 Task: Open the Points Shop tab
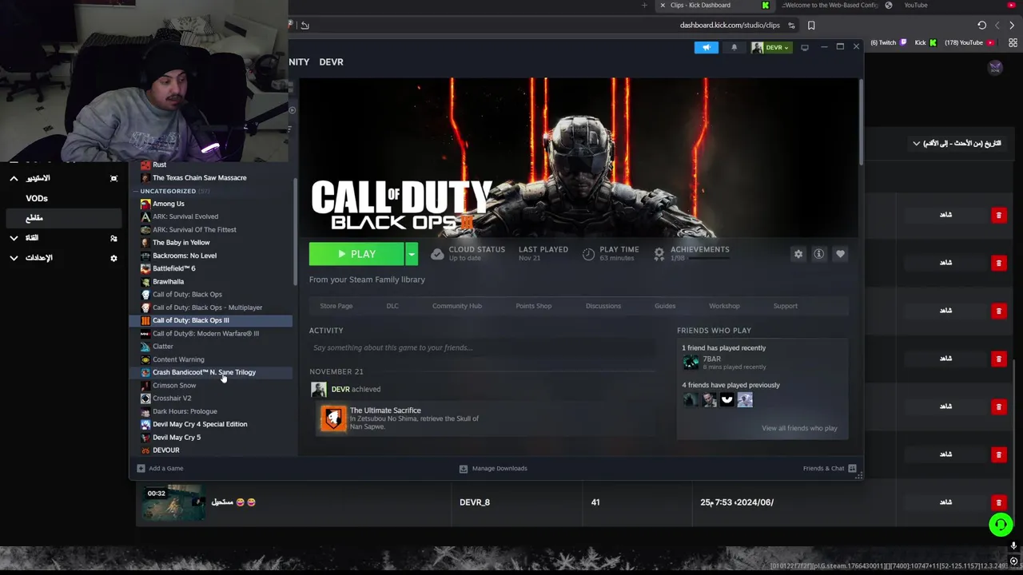[534, 306]
